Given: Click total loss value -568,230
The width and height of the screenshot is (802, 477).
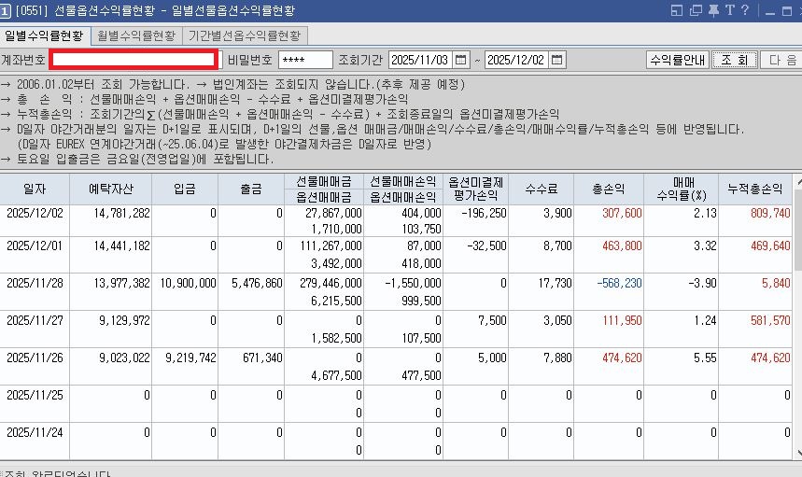Looking at the screenshot, I should (x=619, y=283).
